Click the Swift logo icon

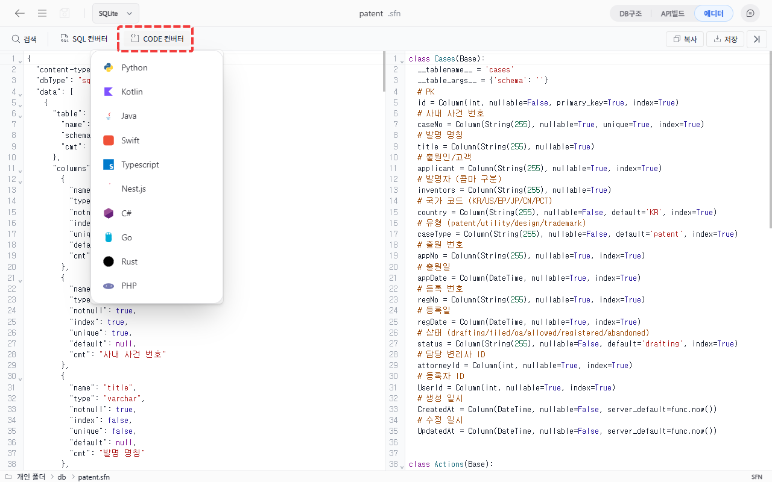coord(109,140)
